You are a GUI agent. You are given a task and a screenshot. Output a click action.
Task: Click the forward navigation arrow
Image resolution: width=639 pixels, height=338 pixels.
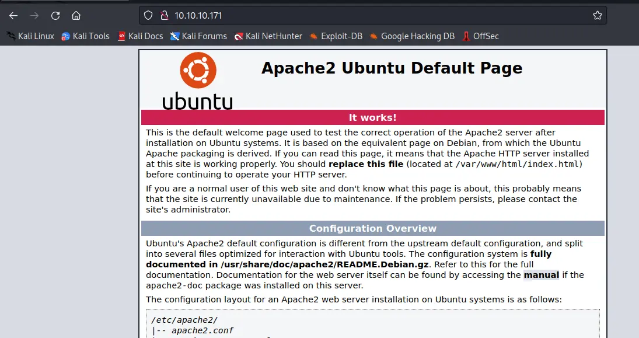34,16
